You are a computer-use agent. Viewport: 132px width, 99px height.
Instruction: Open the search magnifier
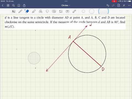tap(13, 5)
